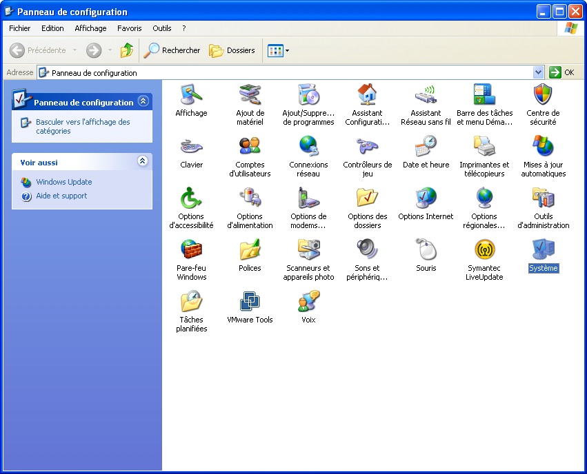Open Symantec LiveUpdate applet
This screenshot has width=587, height=474.
tap(484, 249)
